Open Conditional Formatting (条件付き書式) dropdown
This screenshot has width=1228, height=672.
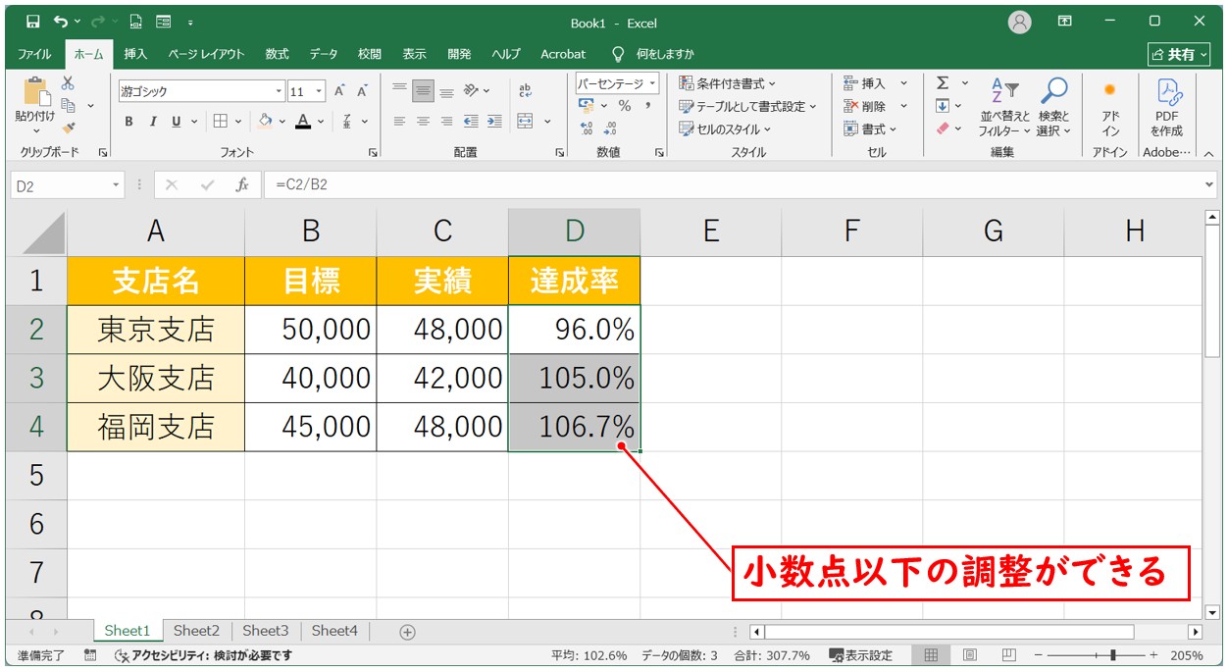[x=728, y=83]
